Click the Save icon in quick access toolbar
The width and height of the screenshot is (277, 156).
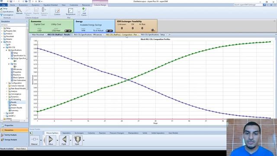click(x=11, y=1)
